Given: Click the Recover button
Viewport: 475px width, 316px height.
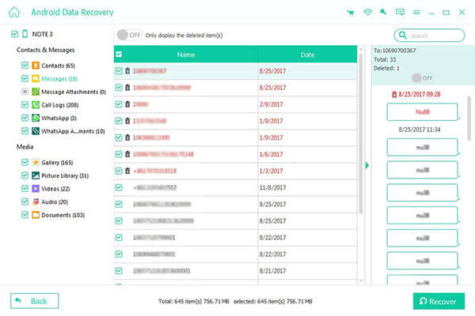Looking at the screenshot, I should (439, 301).
